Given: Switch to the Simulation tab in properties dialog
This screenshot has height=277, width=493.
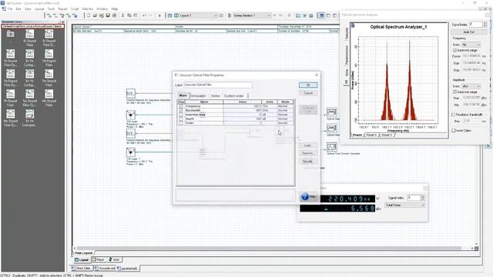Looking at the screenshot, I should pos(199,95).
